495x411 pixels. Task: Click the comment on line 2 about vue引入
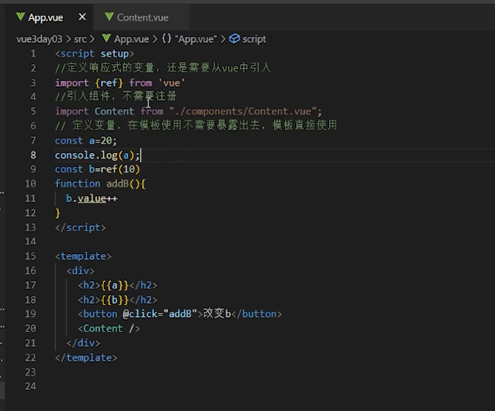click(x=163, y=67)
